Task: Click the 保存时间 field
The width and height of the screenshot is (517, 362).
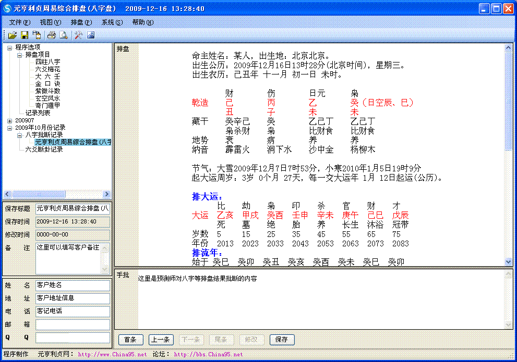Action: (x=73, y=222)
